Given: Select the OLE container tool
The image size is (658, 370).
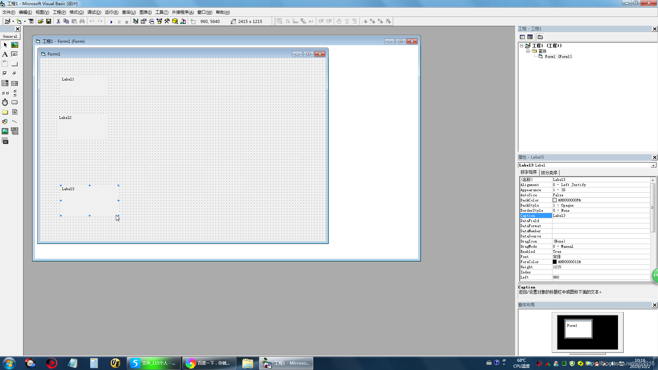Looking at the screenshot, I should tap(5, 141).
